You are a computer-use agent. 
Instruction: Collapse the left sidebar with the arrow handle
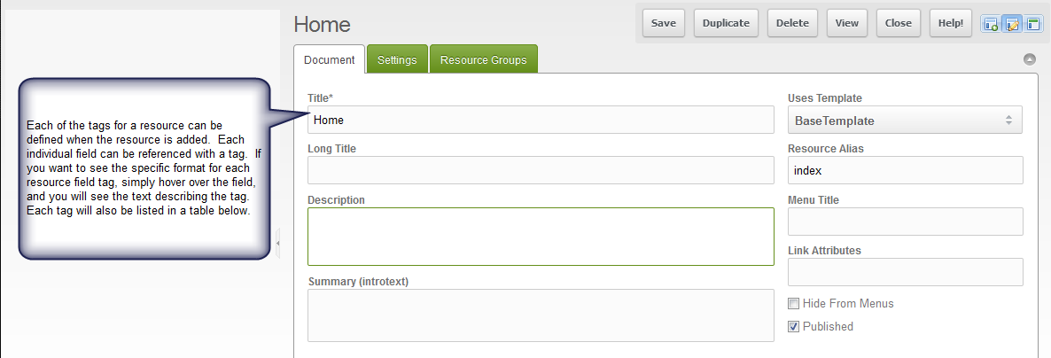pos(277,242)
